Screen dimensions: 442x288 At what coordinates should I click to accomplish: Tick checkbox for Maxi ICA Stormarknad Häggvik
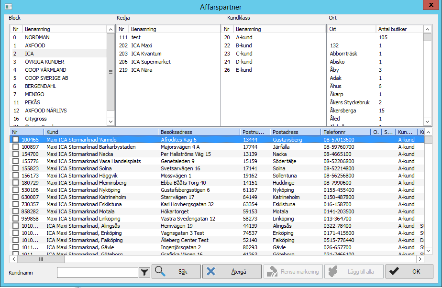point(15,176)
